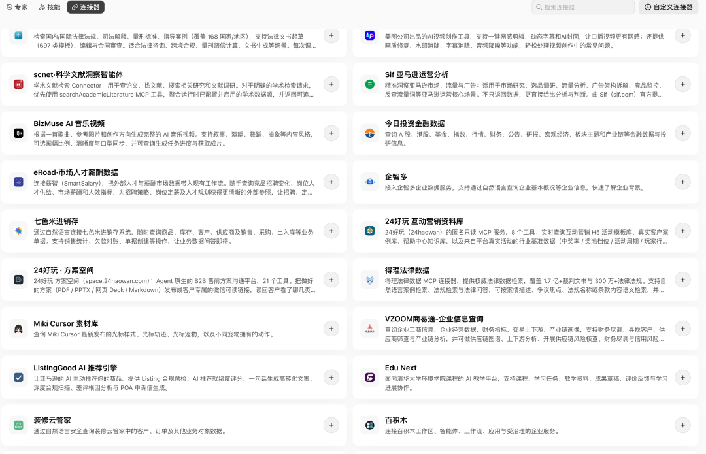Viewport: 706px width, 454px height.
Task: Add the AI视频创作 connector by 美图公司
Action: pyautogui.click(x=682, y=35)
